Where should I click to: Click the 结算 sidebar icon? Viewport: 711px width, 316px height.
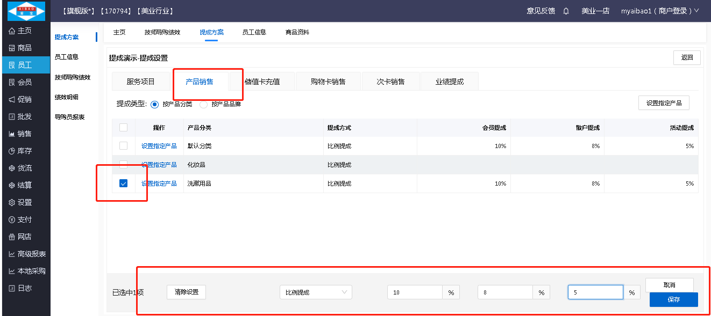(12, 186)
